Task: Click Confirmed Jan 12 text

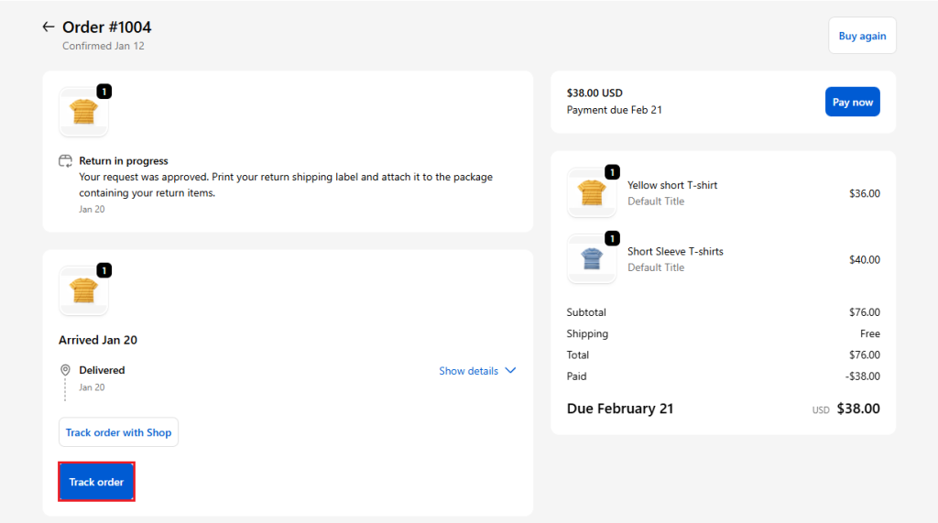Action: [x=103, y=46]
